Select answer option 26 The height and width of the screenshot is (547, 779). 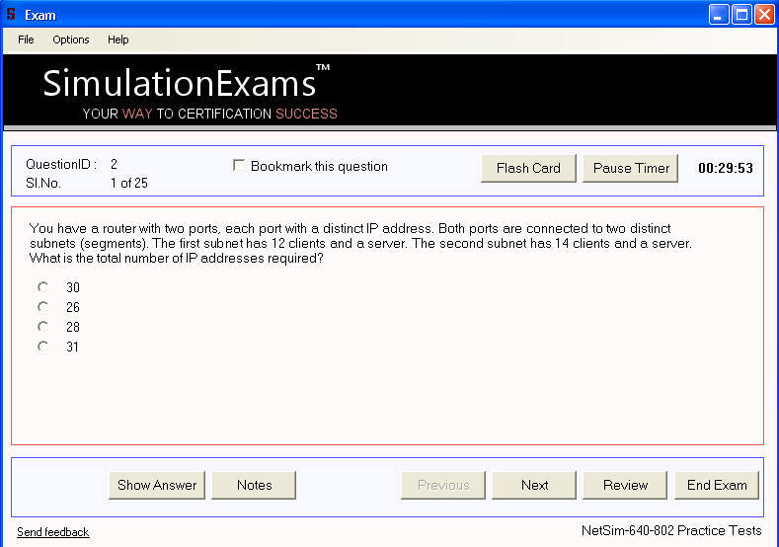point(43,307)
